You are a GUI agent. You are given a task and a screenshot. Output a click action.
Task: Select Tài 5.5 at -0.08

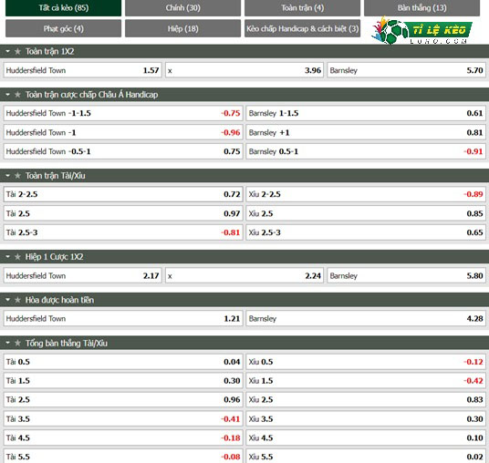click(123, 456)
